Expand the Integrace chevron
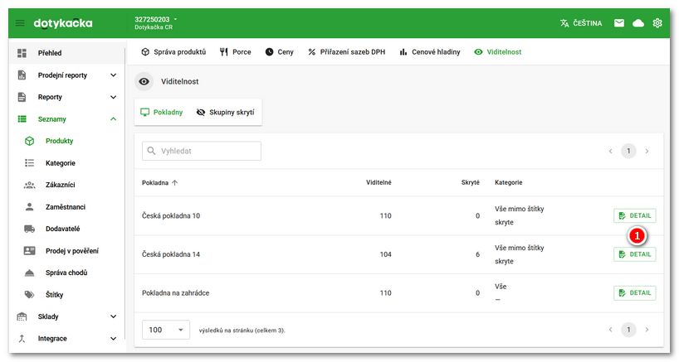This screenshot has height=362, width=679. 114,339
